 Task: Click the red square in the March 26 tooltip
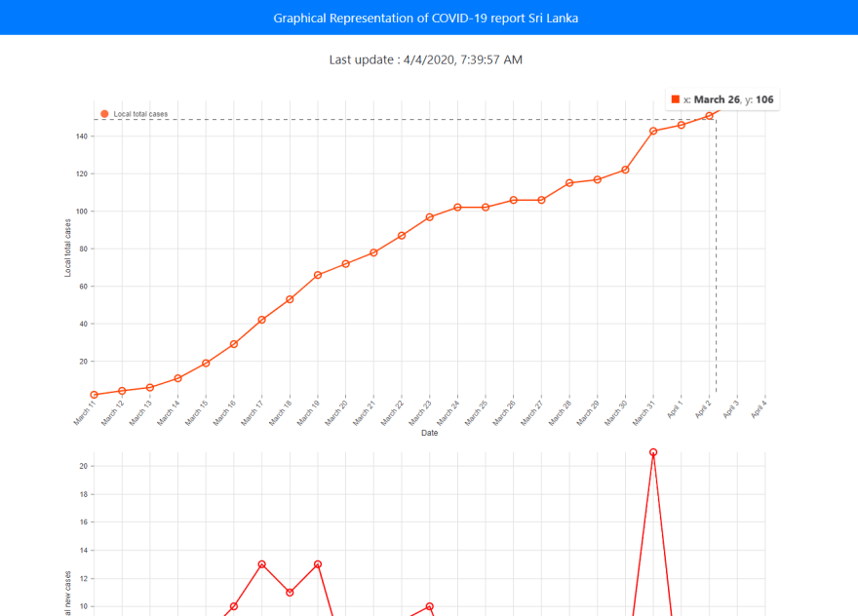676,99
